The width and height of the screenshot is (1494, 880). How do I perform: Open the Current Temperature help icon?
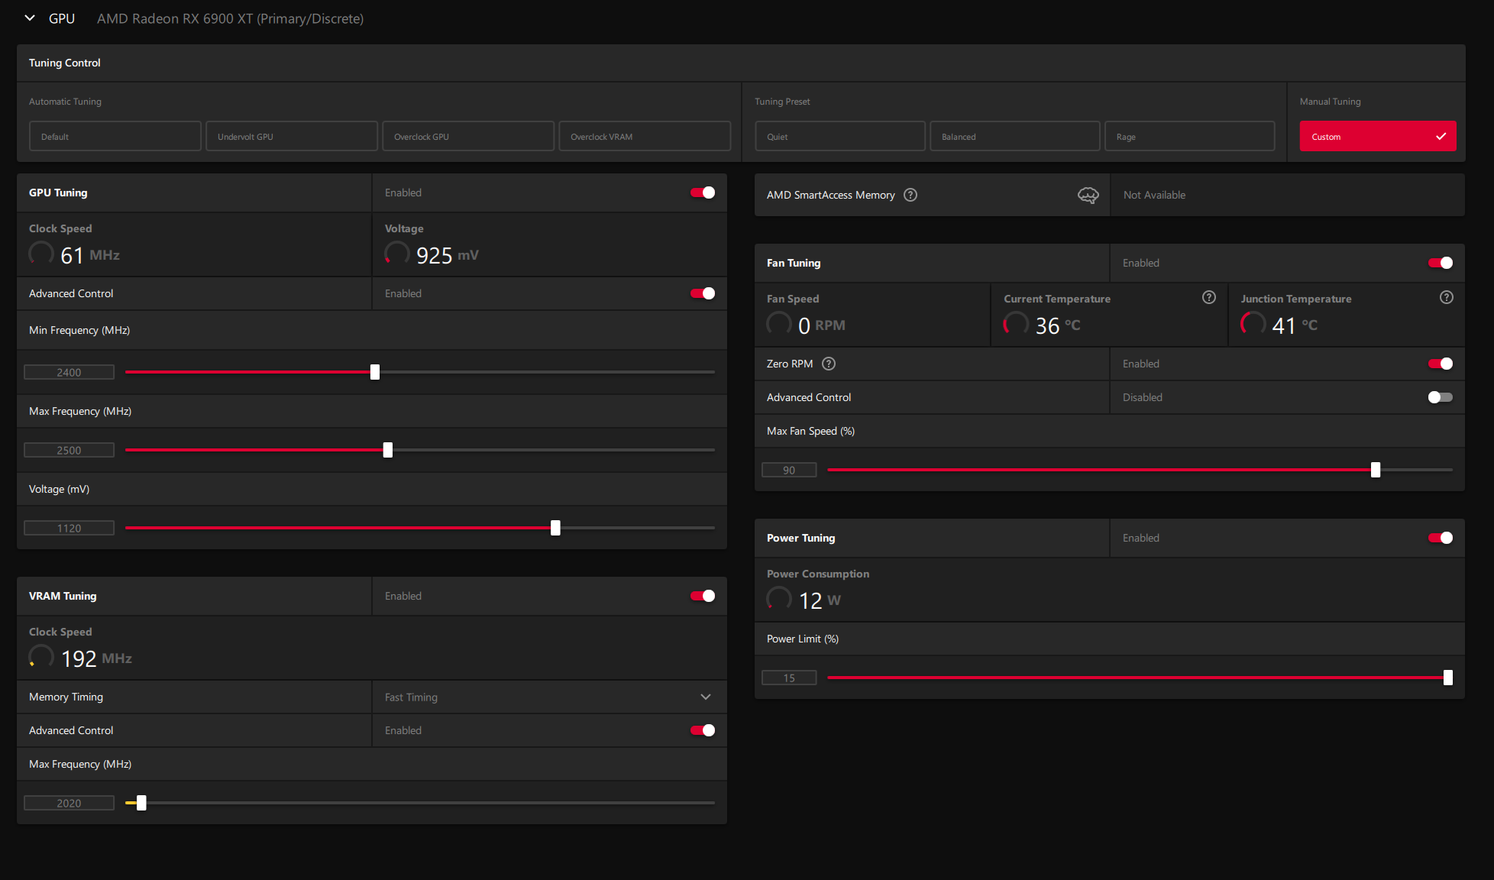coord(1209,297)
